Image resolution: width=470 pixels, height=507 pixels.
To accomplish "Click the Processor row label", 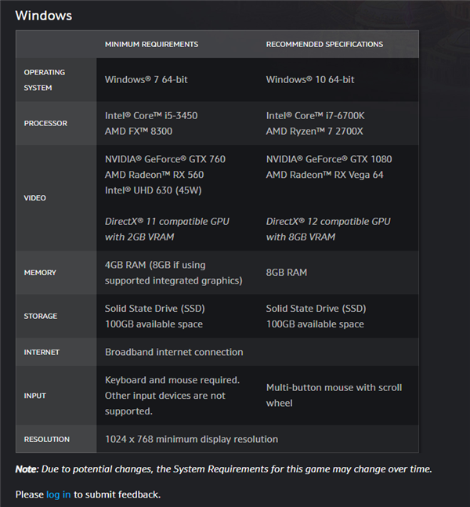I will tap(45, 123).
